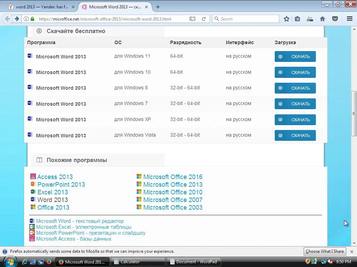Click the green padlock security icon

[32, 19]
